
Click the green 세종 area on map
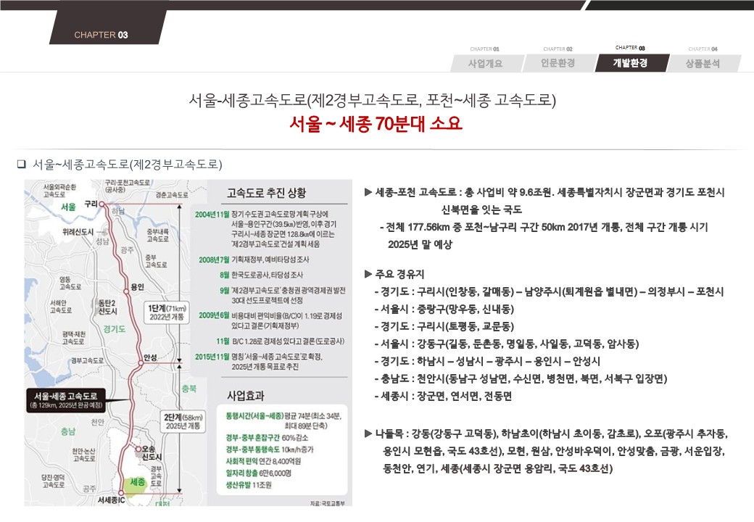[136, 484]
